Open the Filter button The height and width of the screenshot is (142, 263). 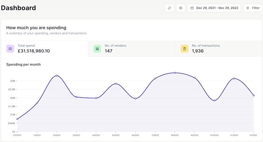253,8
